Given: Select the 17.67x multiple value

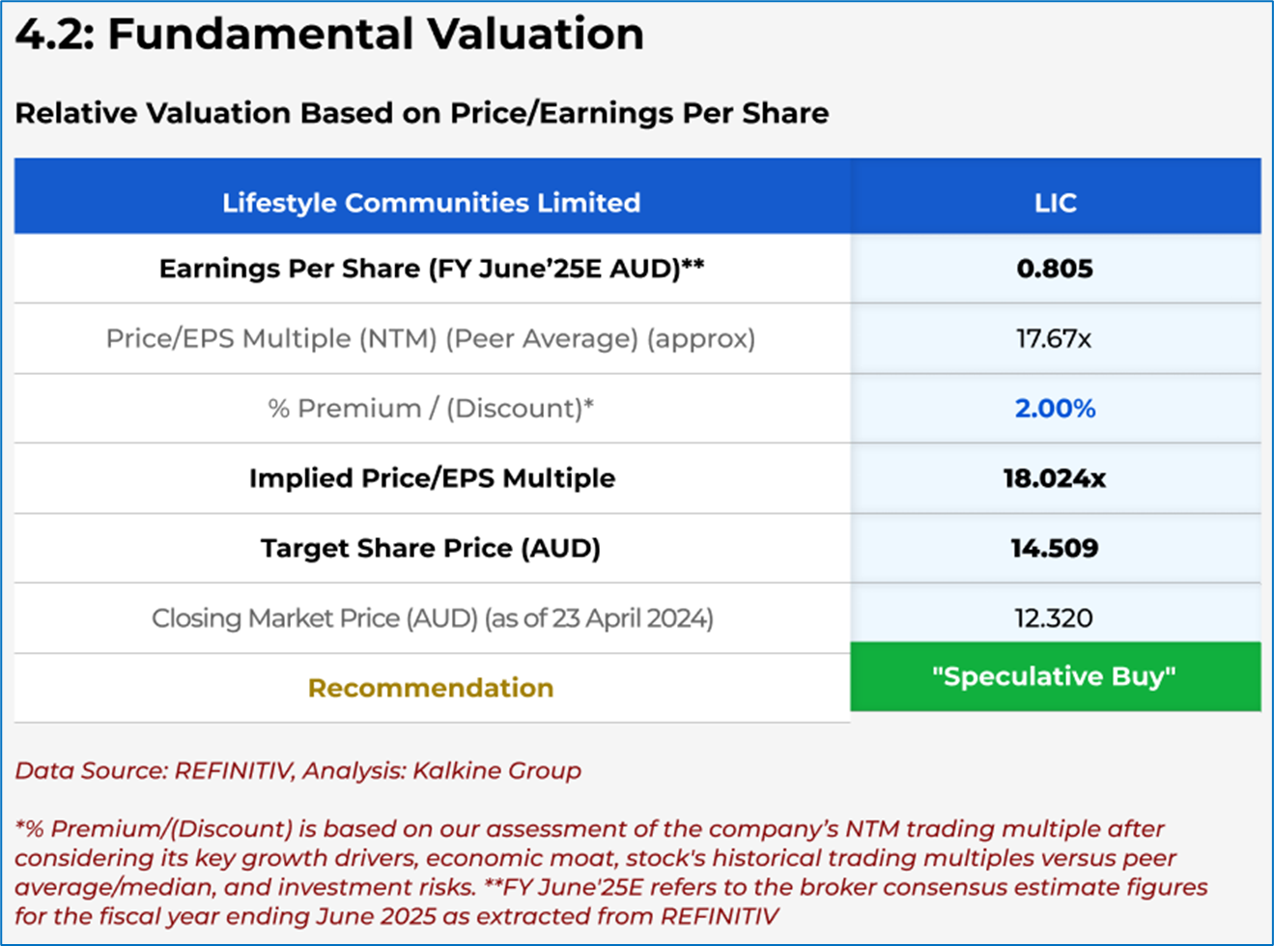Looking at the screenshot, I should [1054, 339].
